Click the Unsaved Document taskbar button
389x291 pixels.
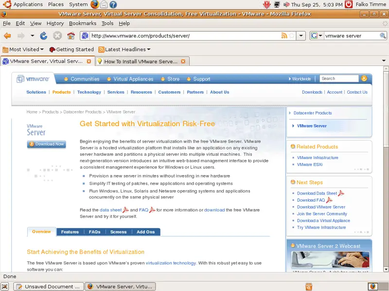49,287
